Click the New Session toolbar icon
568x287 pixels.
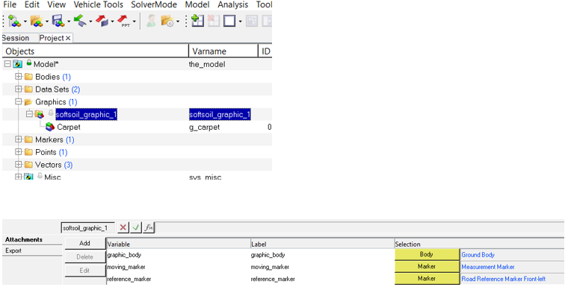pos(14,21)
